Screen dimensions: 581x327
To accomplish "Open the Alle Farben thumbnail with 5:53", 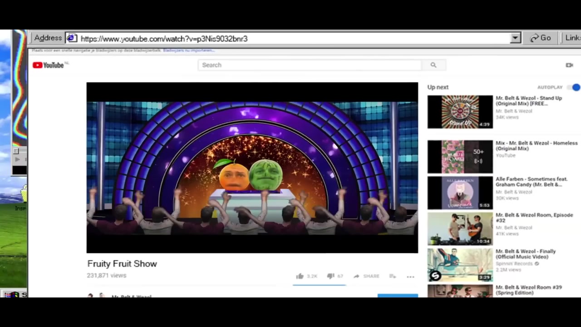I will [460, 193].
